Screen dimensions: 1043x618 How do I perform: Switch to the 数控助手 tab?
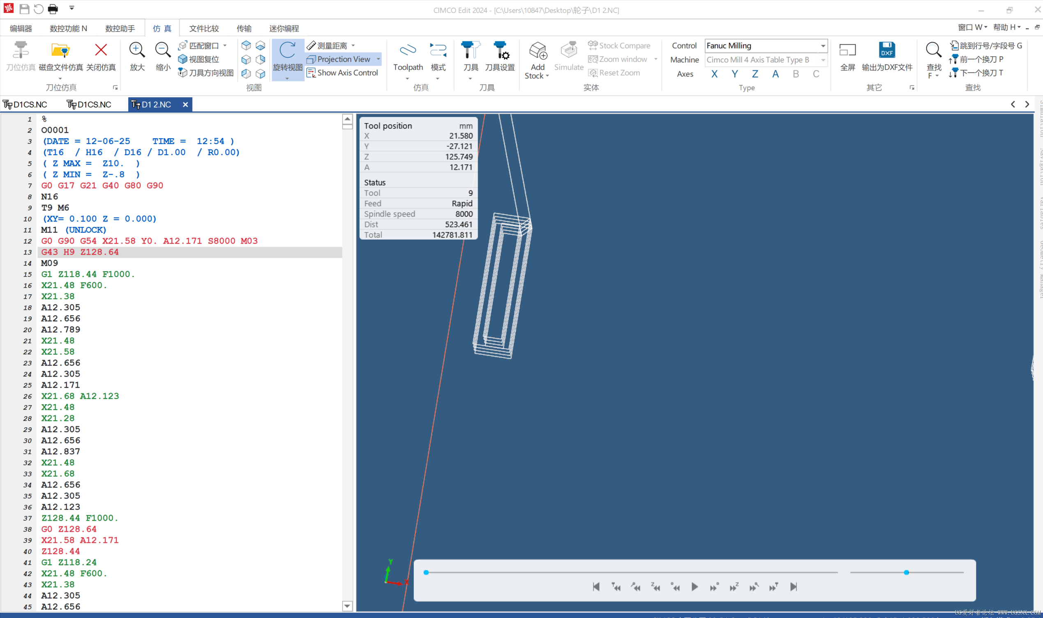coord(120,28)
